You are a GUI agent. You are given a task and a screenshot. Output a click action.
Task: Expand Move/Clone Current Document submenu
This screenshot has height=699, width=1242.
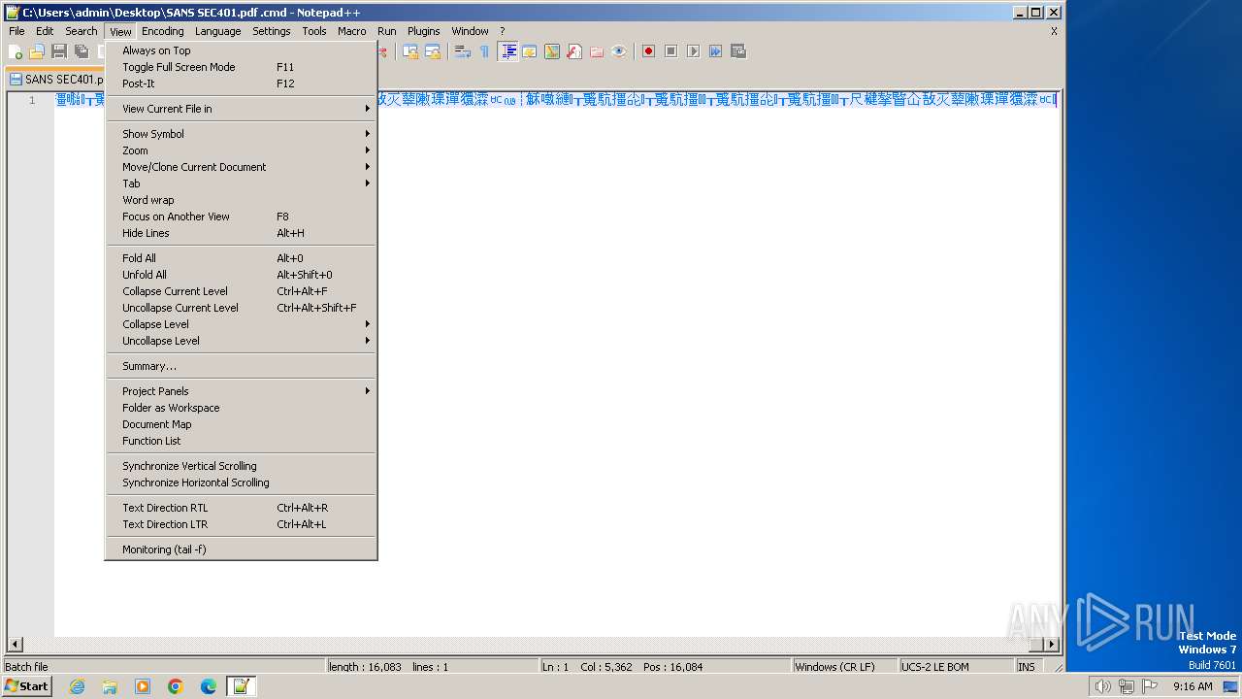pos(241,167)
